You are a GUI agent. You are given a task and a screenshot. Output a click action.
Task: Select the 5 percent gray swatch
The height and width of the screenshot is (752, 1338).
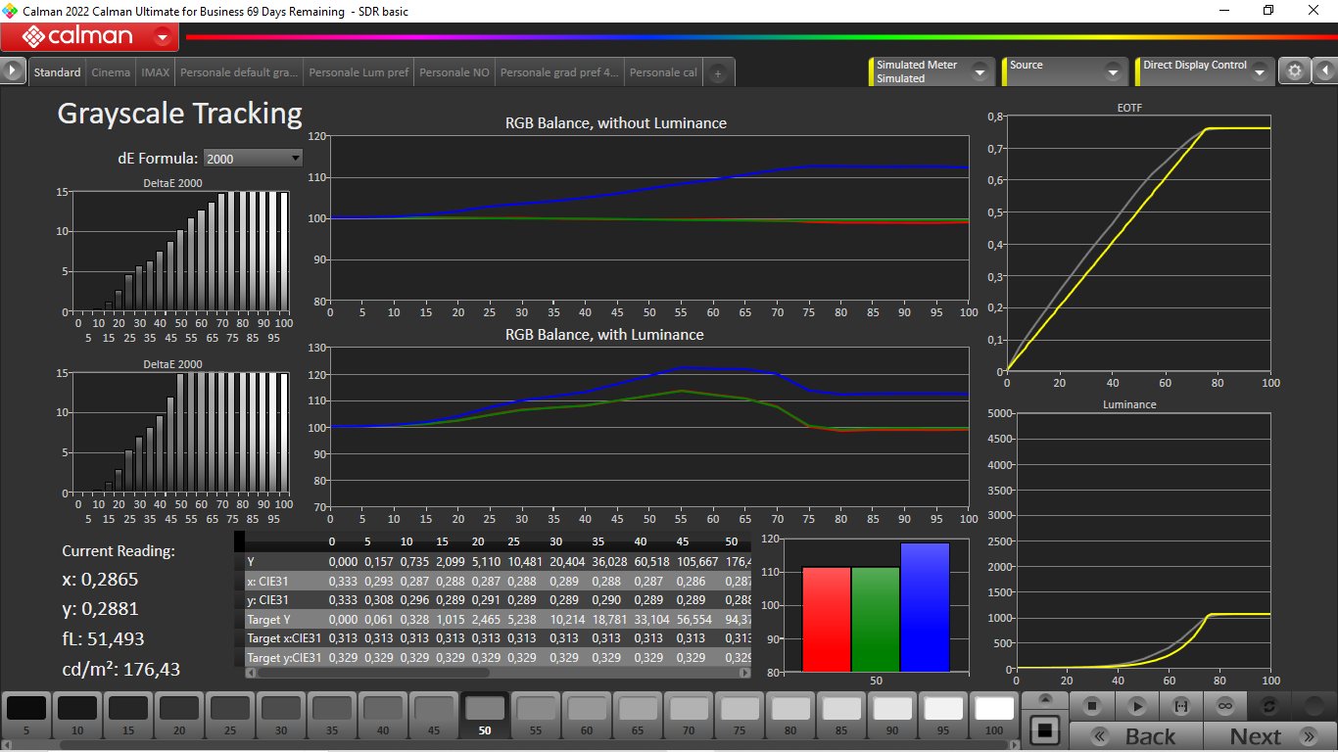coord(26,715)
